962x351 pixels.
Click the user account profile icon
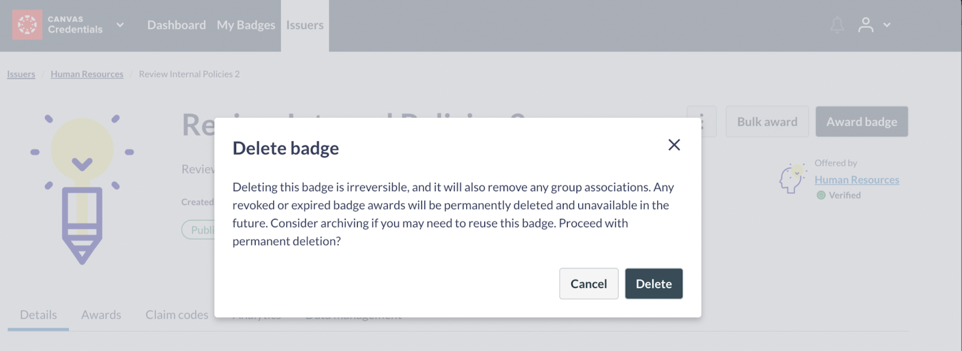(x=865, y=25)
